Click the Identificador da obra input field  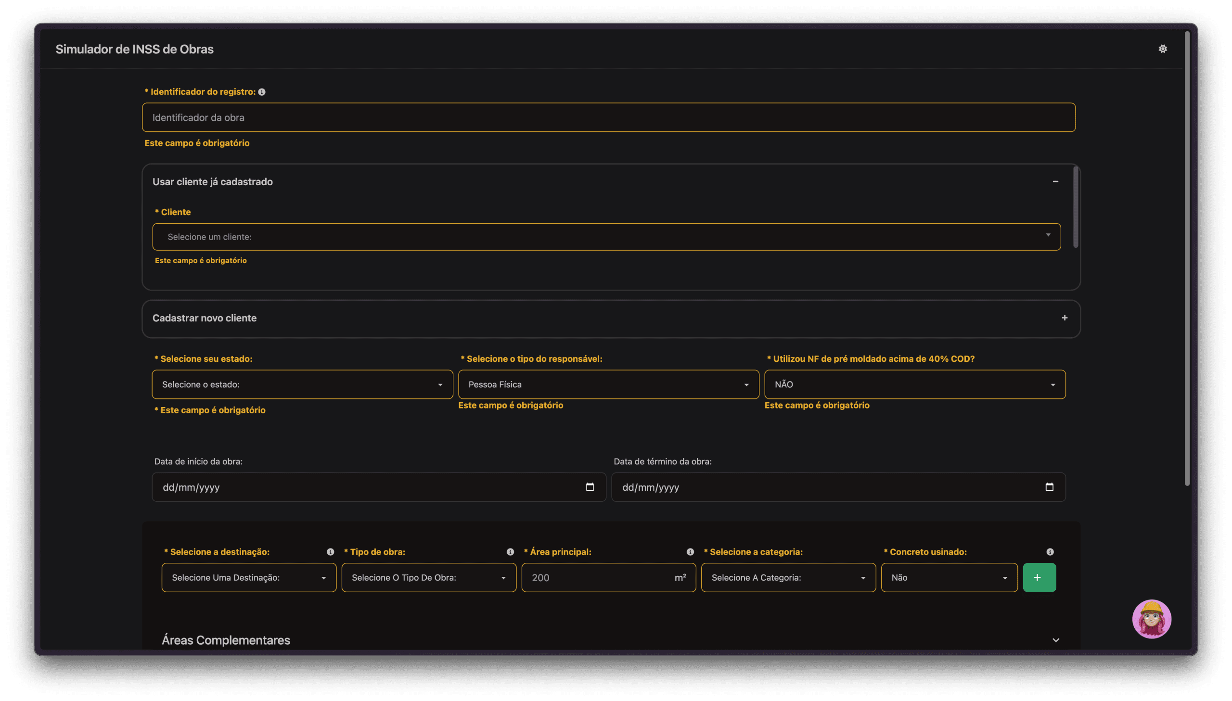[x=608, y=117]
